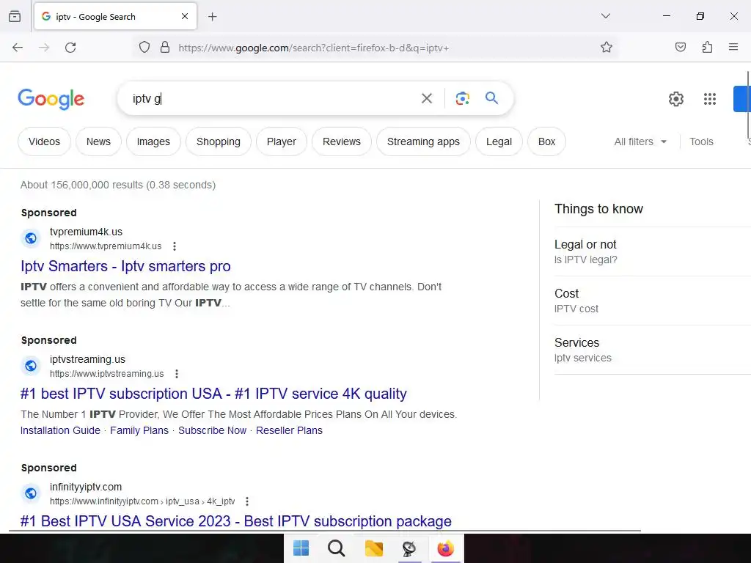Viewport: 751px width, 563px height.
Task: Open Firefox View from tab bar
Action: [x=15, y=16]
